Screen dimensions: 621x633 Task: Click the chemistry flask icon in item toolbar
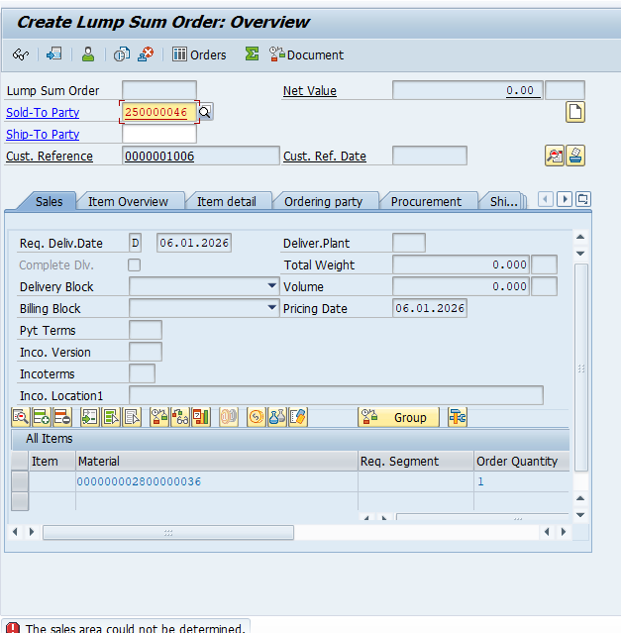click(276, 417)
